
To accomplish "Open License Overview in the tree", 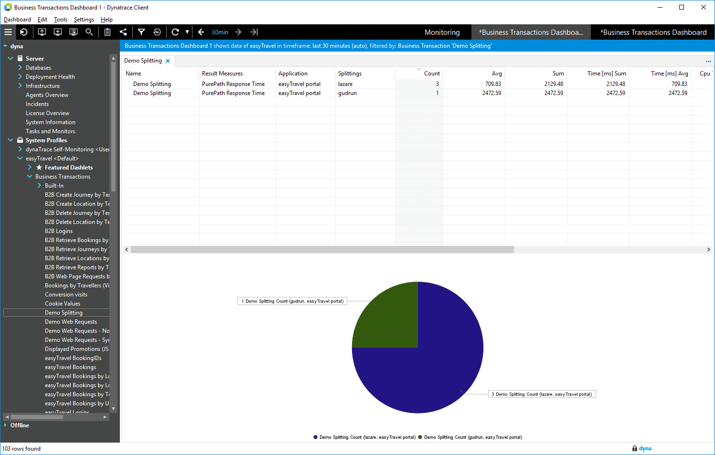I will pos(47,113).
